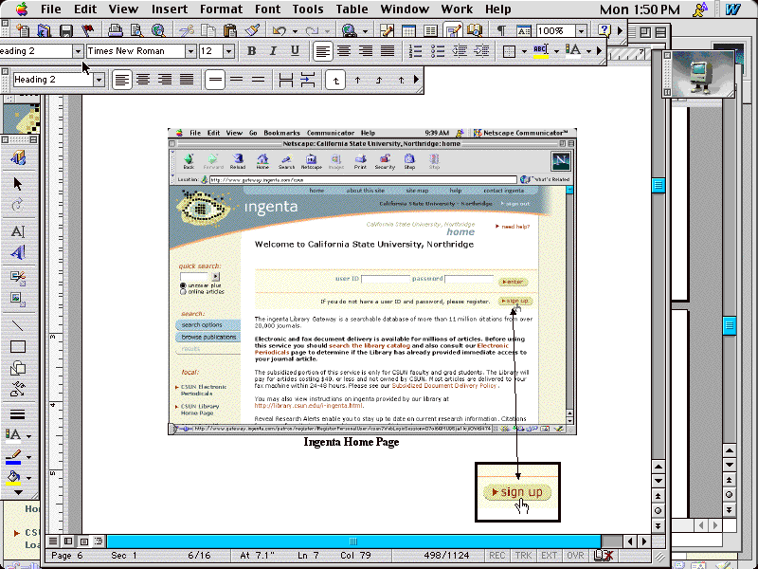
Task: Open Word Help question mark icon
Action: 605,30
